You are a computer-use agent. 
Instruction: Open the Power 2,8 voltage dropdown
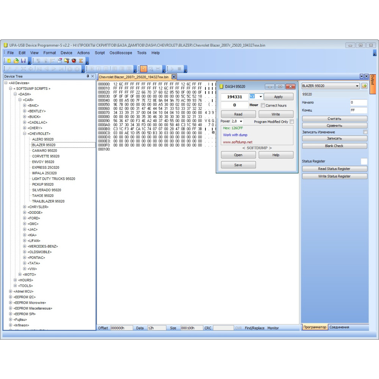tap(241, 121)
